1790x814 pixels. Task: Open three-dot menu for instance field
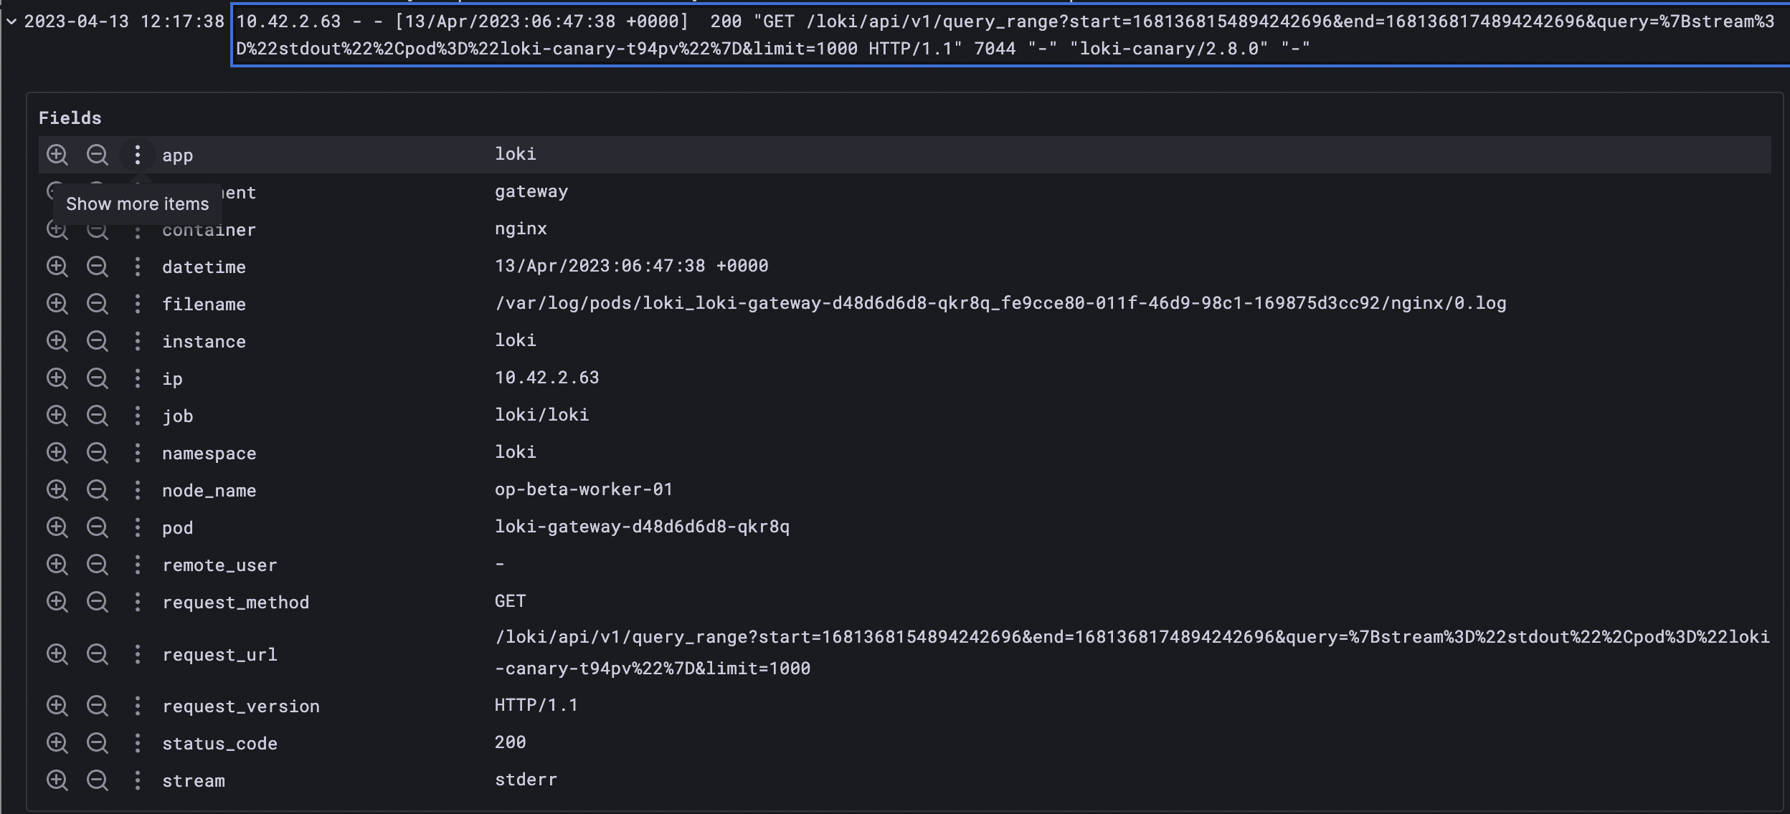(138, 341)
